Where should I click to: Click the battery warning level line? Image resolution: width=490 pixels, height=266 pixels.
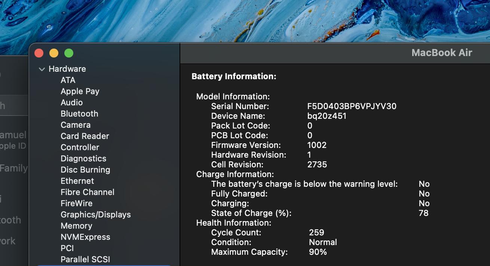click(x=304, y=184)
